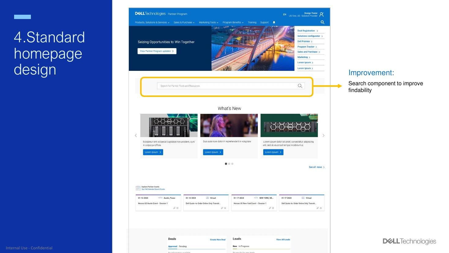Screen dimensions: 449x253
Task: Click attachment icon on Heroes US New York Event
Action: (270, 208)
